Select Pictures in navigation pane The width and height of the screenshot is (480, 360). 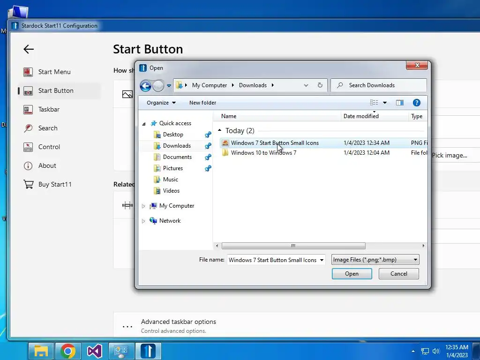point(172,168)
